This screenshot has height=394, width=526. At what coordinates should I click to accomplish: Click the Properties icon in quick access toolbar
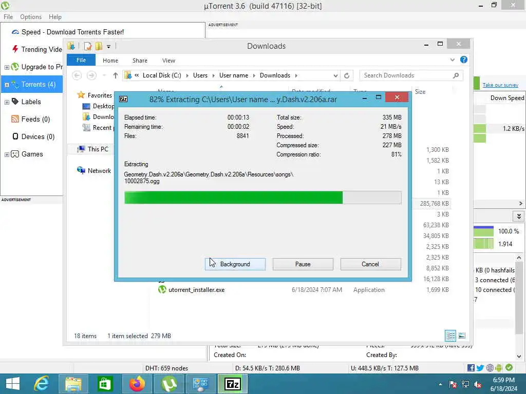(x=88, y=46)
